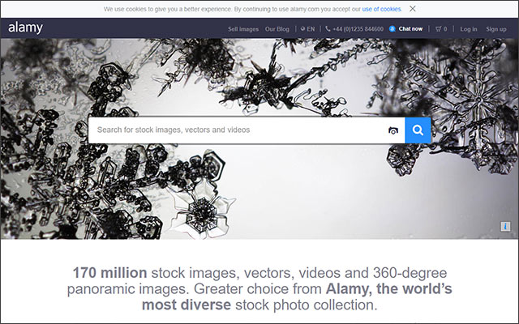
Task: Dismiss the cookie notice with the X
Action: click(x=413, y=8)
